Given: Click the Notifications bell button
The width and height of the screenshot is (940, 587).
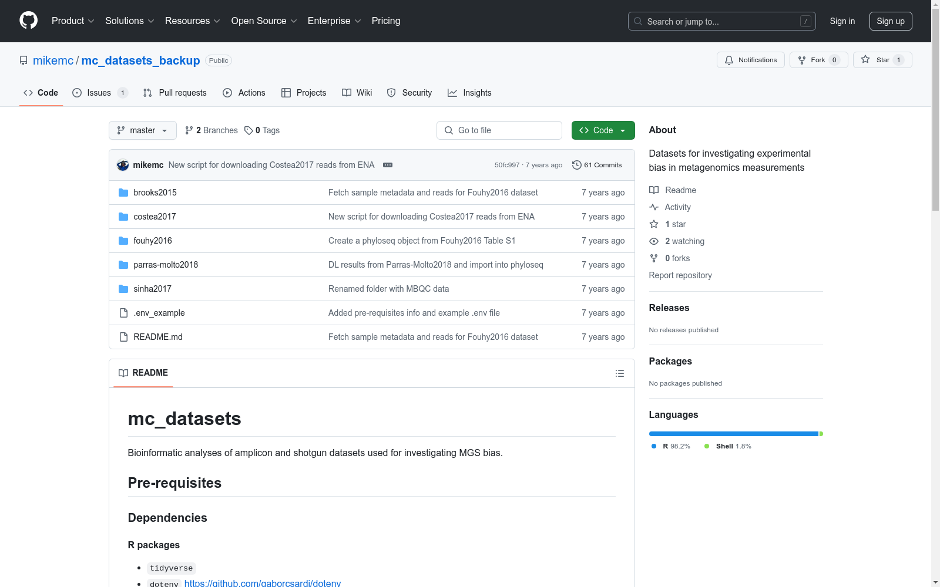Looking at the screenshot, I should pyautogui.click(x=750, y=60).
